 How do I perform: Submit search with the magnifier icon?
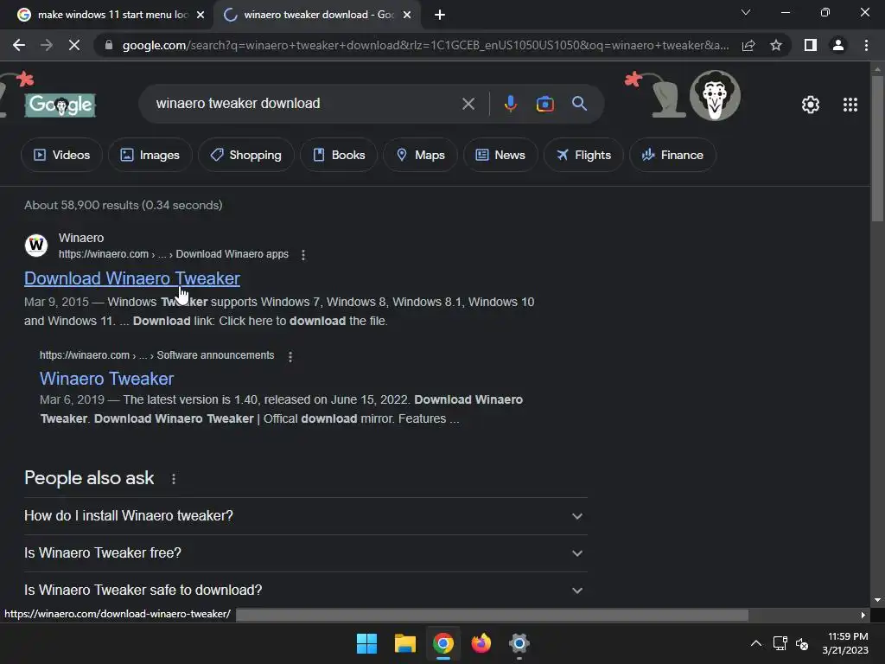(x=579, y=104)
